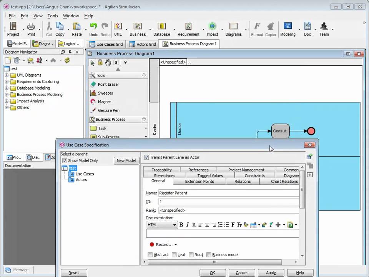Select the pointer arrow tool in diagram toolbar
Viewport: 369px width, 277px height.
coord(92,63)
